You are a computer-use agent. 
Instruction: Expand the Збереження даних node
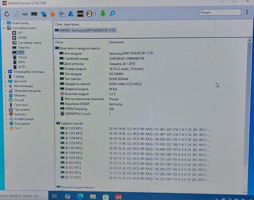[6, 91]
